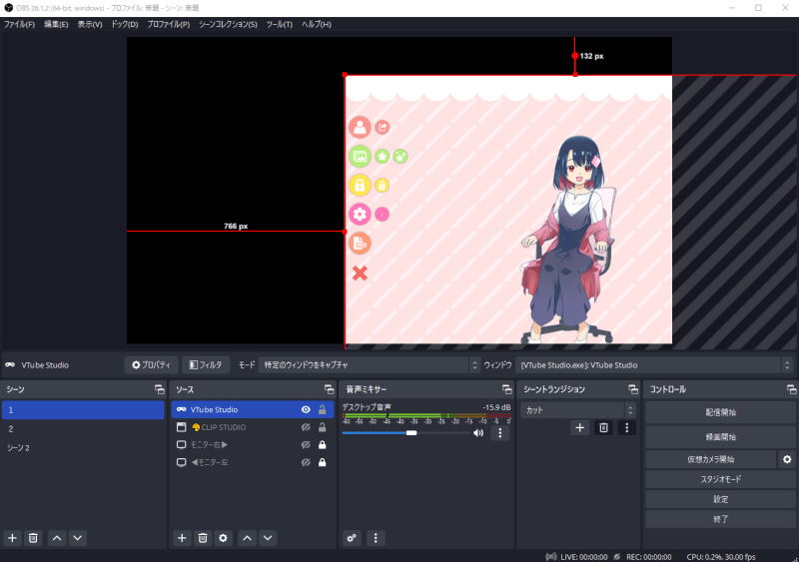
Task: Open advanced audio properties gears icon
Action: [352, 538]
